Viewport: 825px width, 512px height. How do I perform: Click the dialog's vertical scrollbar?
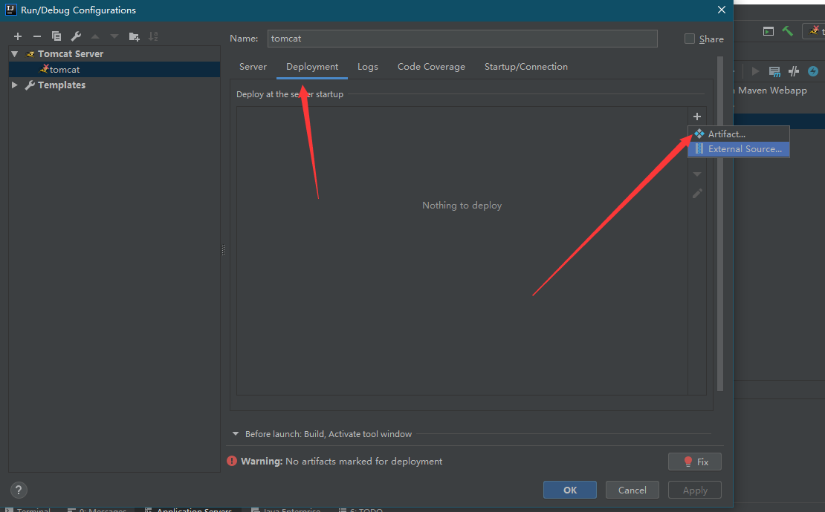click(x=720, y=223)
